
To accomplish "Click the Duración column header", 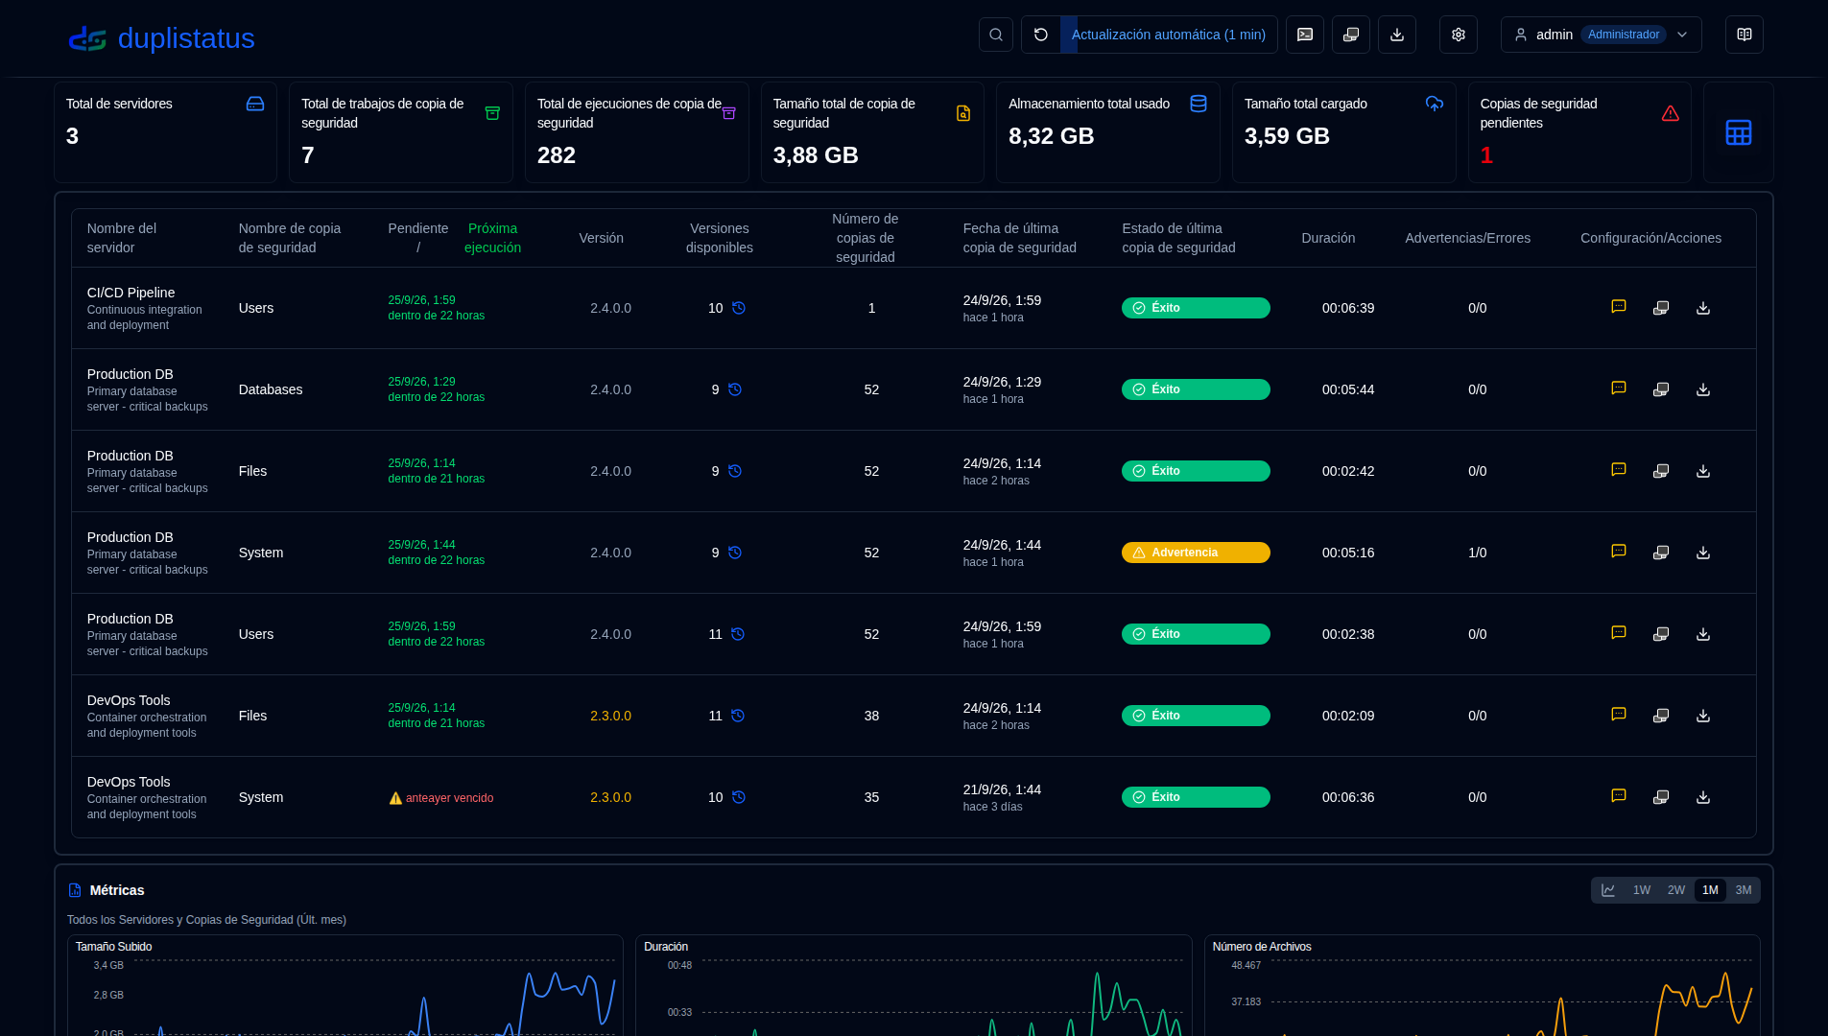I will pyautogui.click(x=1328, y=238).
